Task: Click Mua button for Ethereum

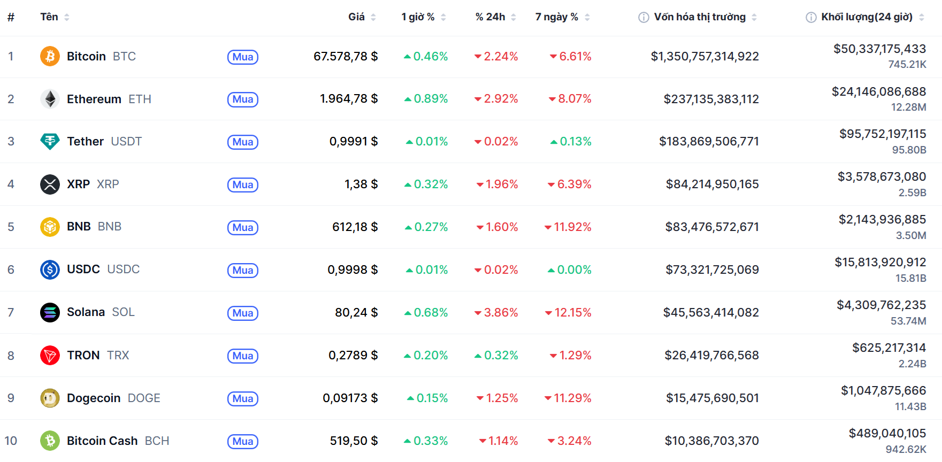Action: 243,99
